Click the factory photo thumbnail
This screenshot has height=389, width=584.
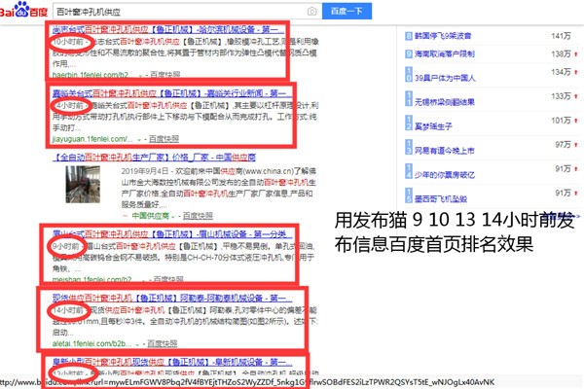[83, 184]
